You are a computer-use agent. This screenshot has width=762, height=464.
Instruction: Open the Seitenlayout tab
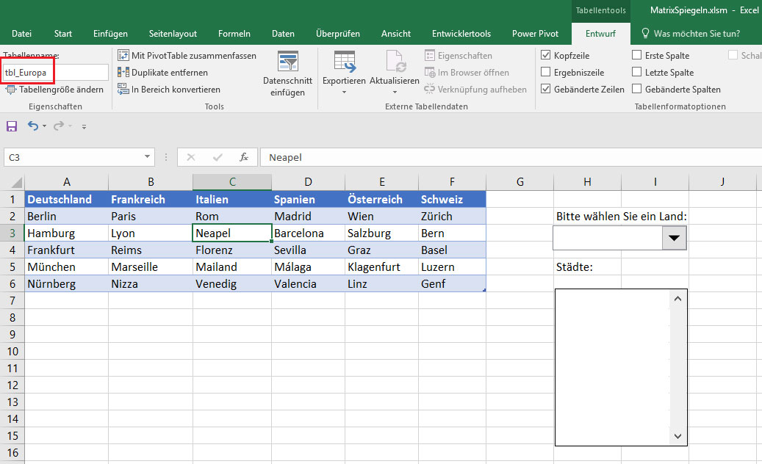point(173,34)
